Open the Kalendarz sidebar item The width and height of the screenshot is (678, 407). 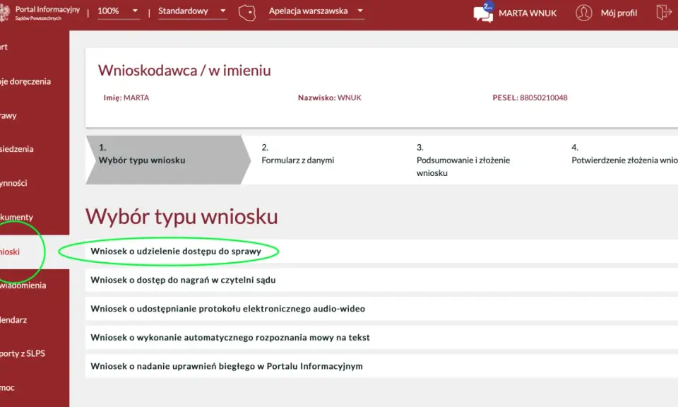pyautogui.click(x=35, y=320)
